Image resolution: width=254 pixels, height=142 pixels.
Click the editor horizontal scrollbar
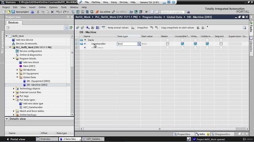(x=160, y=129)
